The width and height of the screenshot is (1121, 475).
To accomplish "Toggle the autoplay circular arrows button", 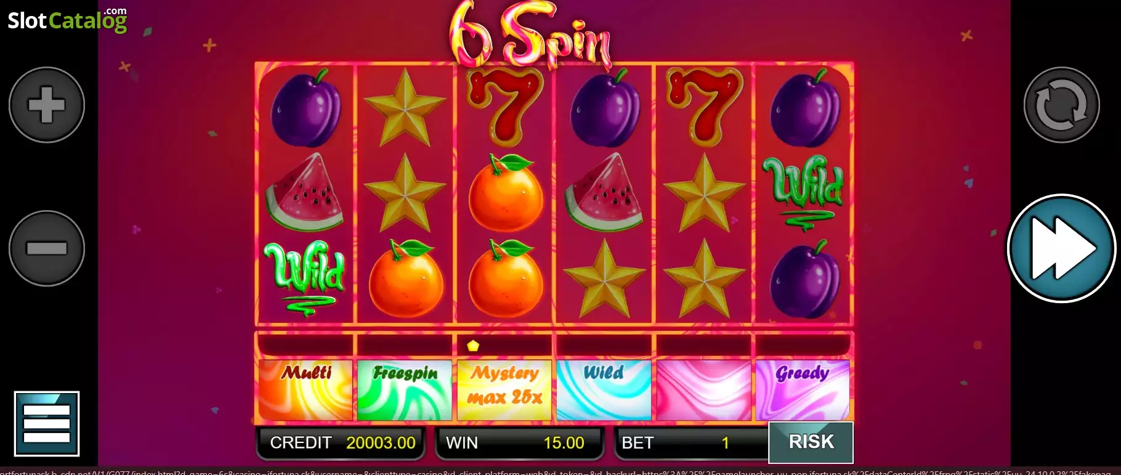I will click(1061, 105).
